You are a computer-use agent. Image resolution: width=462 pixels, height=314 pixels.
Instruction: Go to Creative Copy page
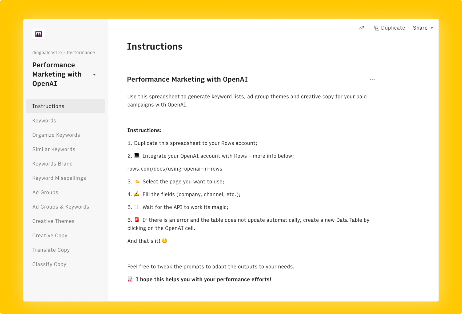(x=50, y=236)
